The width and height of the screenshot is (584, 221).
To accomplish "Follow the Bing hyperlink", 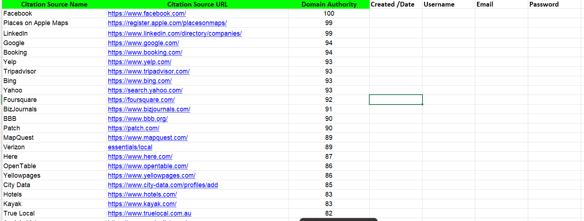I will 140,81.
